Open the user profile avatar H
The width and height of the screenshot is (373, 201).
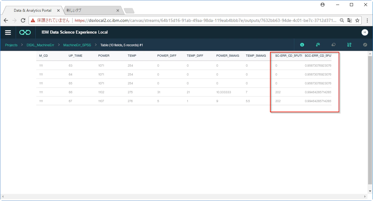[365, 32]
